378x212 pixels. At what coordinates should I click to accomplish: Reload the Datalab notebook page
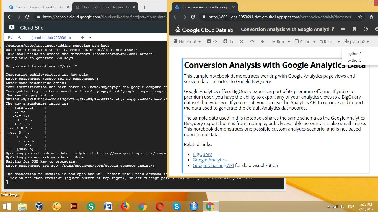193,17
